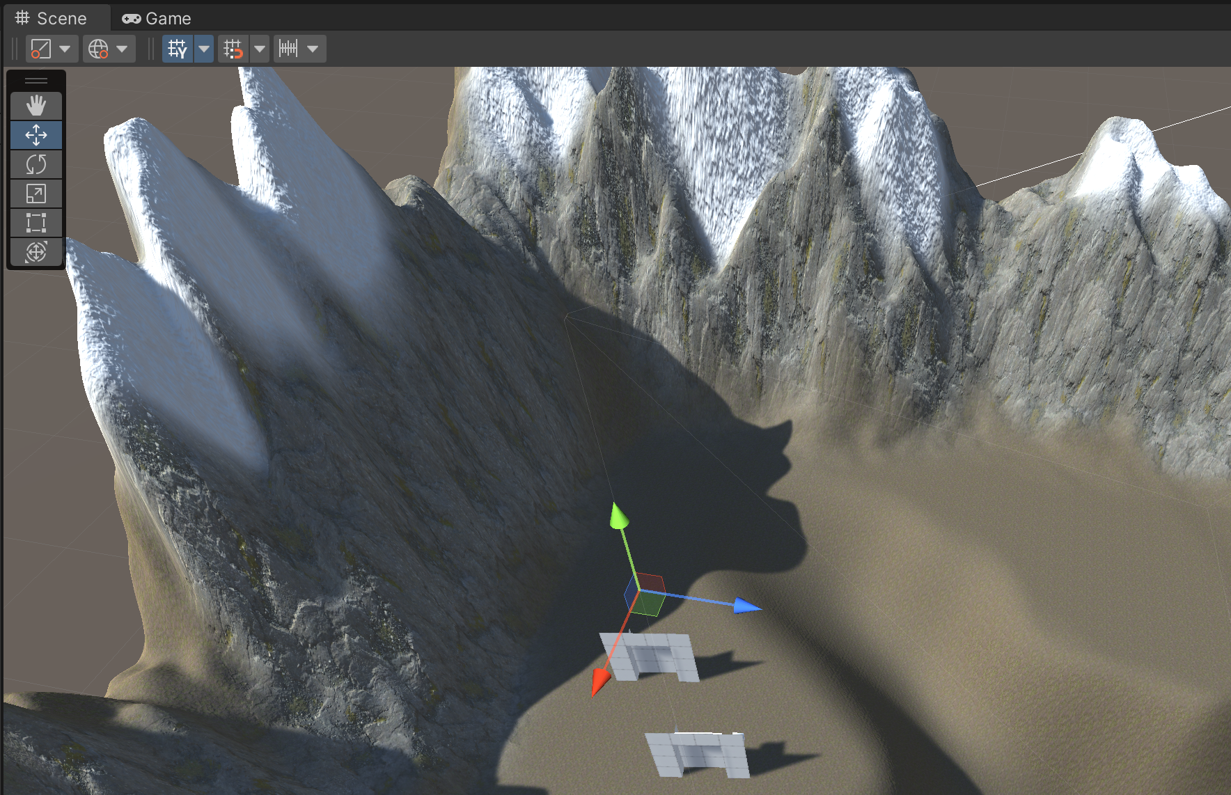The width and height of the screenshot is (1231, 795).
Task: Switch to the Game tab
Action: pos(157,19)
